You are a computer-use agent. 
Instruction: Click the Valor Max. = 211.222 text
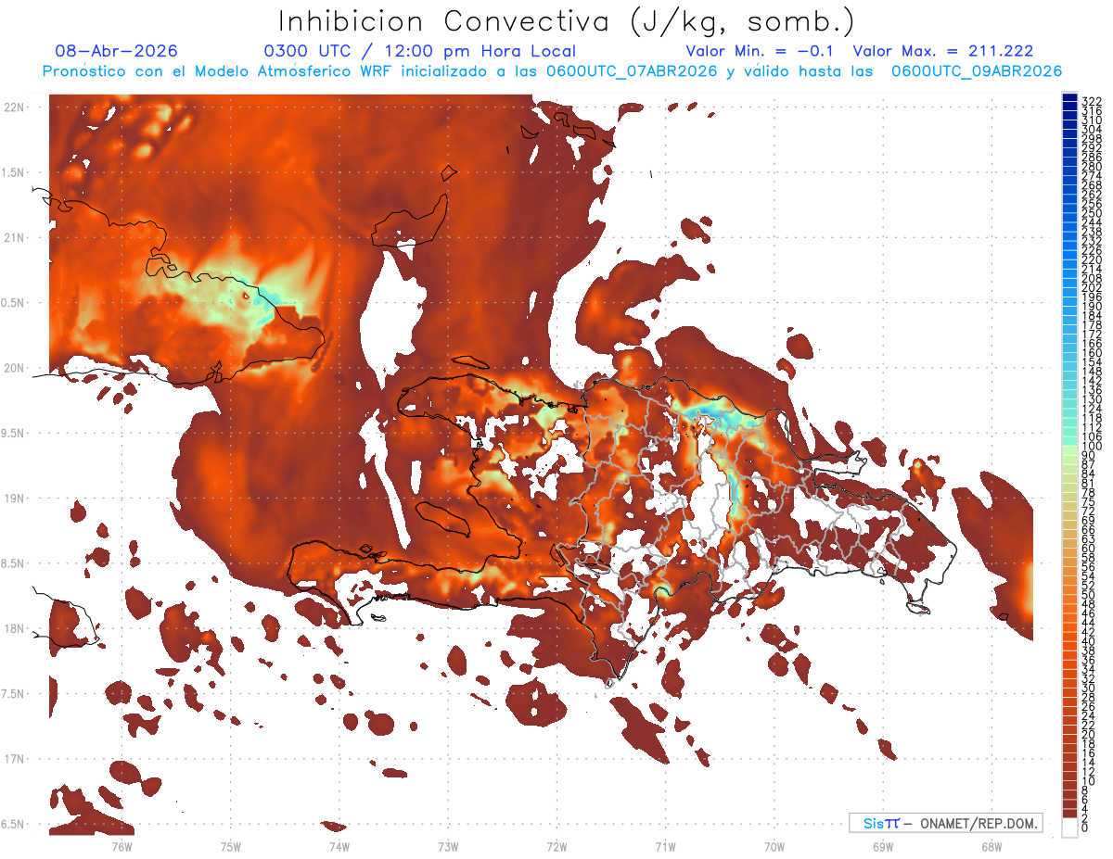(x=942, y=51)
